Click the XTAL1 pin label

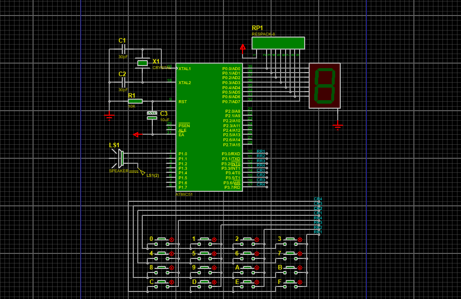click(x=184, y=69)
